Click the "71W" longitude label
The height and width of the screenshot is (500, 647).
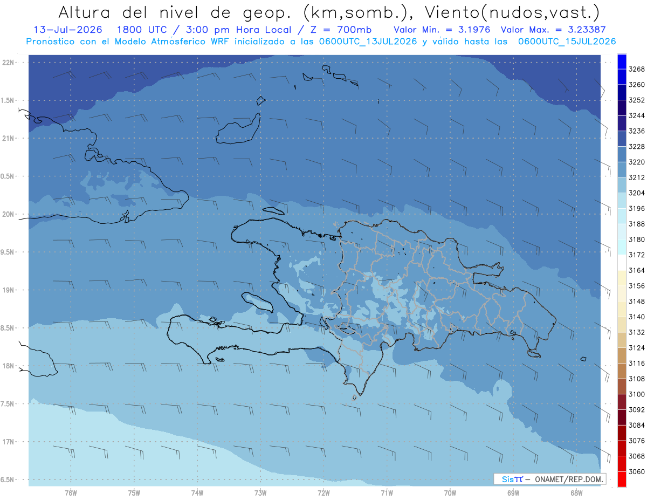click(x=387, y=492)
